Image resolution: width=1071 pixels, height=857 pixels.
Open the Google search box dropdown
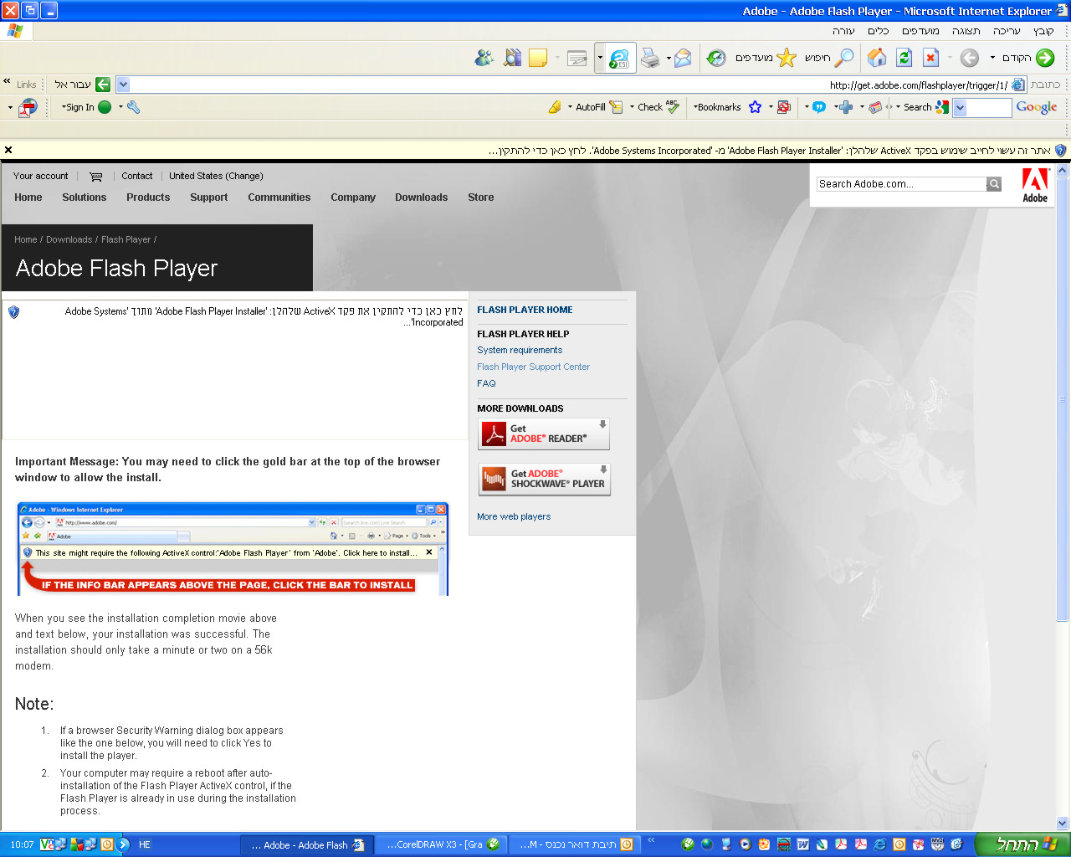pyautogui.click(x=960, y=107)
